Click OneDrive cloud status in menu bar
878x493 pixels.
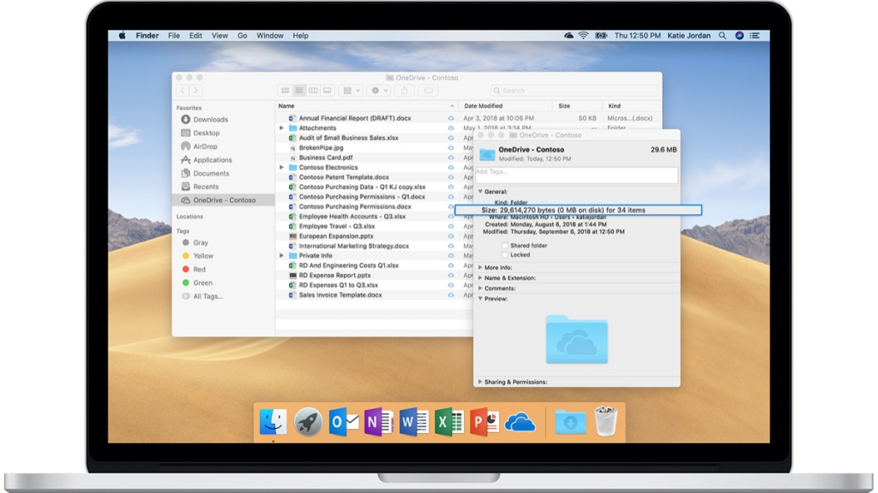coord(568,35)
